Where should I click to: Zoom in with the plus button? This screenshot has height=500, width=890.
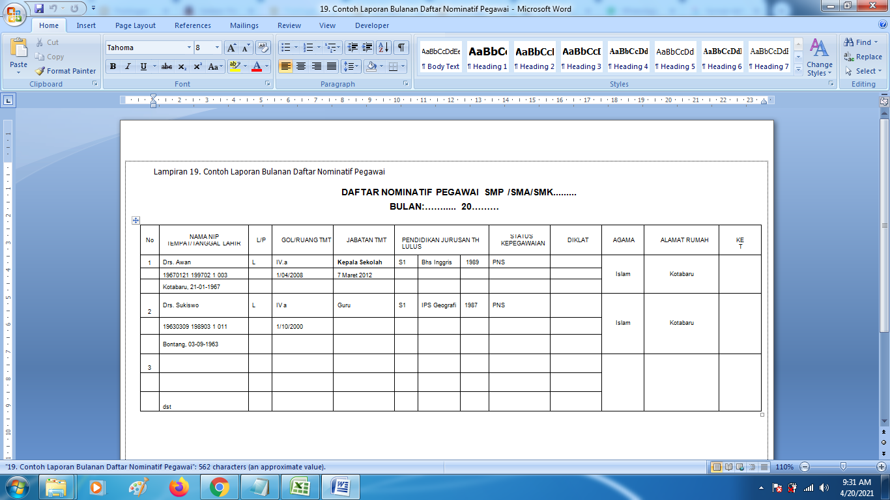tap(882, 467)
